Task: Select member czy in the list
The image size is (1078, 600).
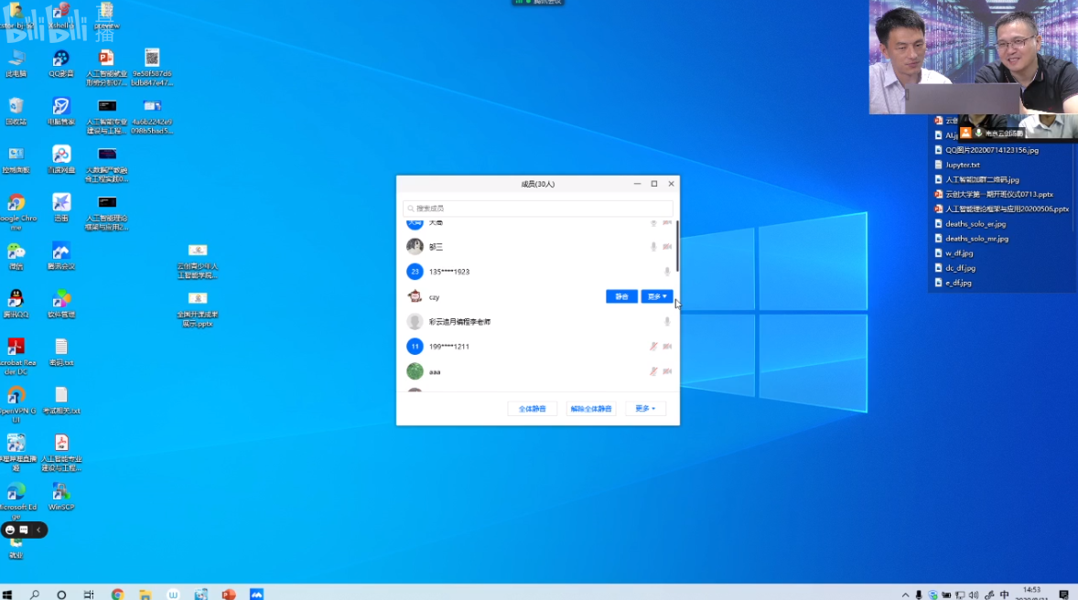Action: coord(435,297)
